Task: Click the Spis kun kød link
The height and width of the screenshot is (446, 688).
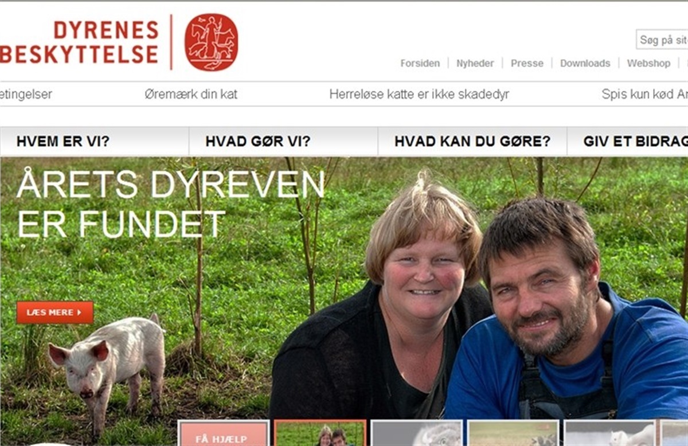Action: coord(644,95)
